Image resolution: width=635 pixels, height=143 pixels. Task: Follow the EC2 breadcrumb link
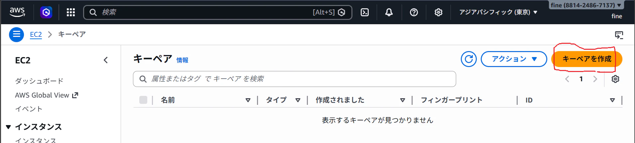pos(36,35)
